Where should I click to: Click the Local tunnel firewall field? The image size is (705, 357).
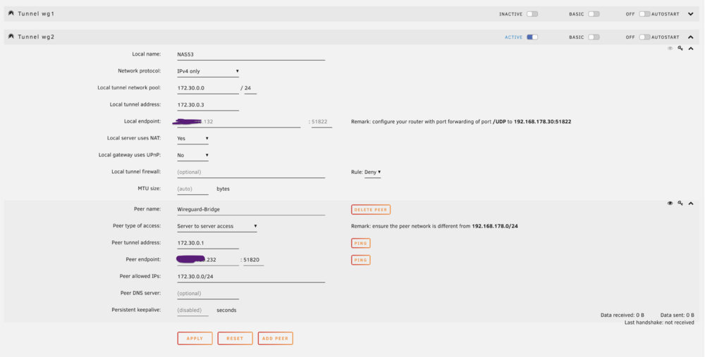(x=251, y=172)
